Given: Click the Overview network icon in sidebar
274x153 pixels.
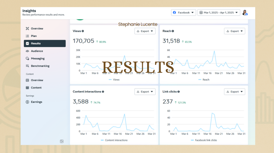Looking at the screenshot, I should click(27, 29).
